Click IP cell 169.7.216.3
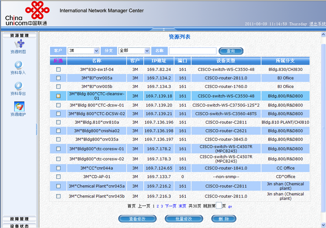This screenshot has height=228, width=326. click(x=159, y=196)
